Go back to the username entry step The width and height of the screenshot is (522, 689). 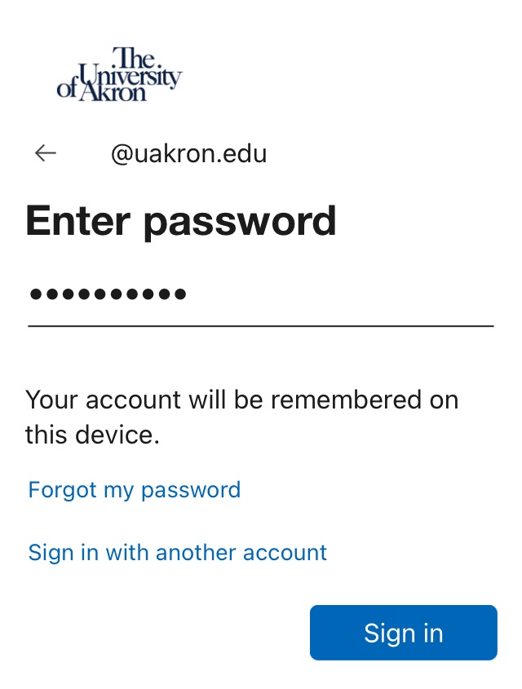coord(45,153)
